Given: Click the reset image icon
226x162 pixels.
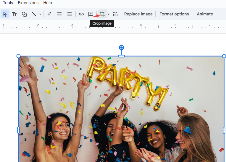Looking at the screenshot, I should [115, 14].
